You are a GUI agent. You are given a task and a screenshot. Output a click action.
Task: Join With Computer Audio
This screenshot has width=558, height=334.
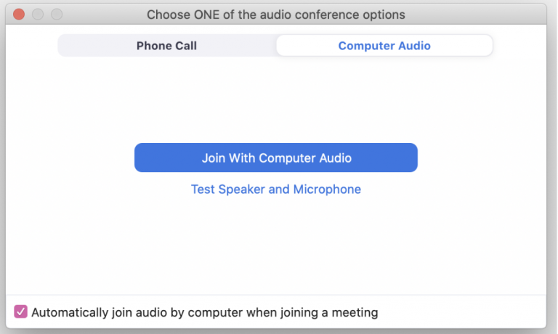point(276,158)
